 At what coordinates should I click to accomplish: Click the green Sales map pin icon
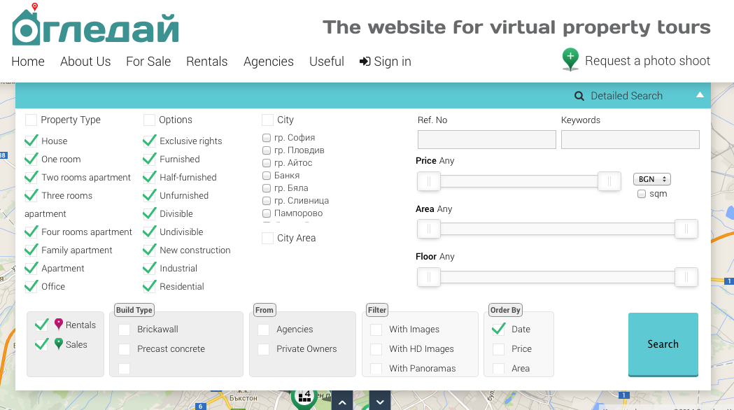tap(58, 344)
